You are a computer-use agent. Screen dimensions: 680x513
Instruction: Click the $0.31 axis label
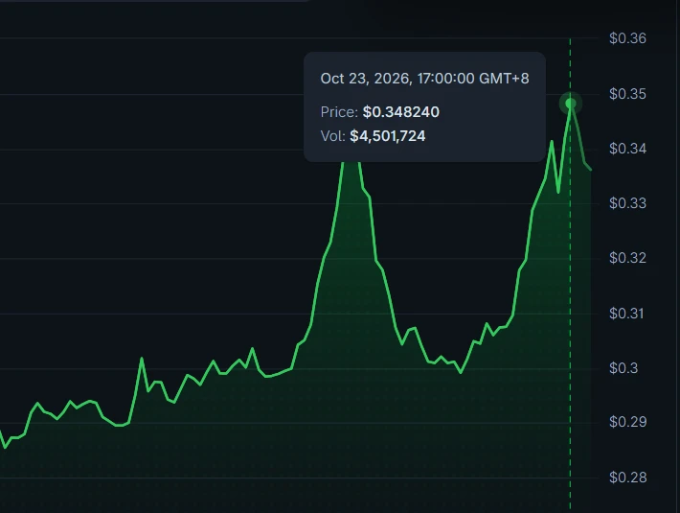pos(626,314)
